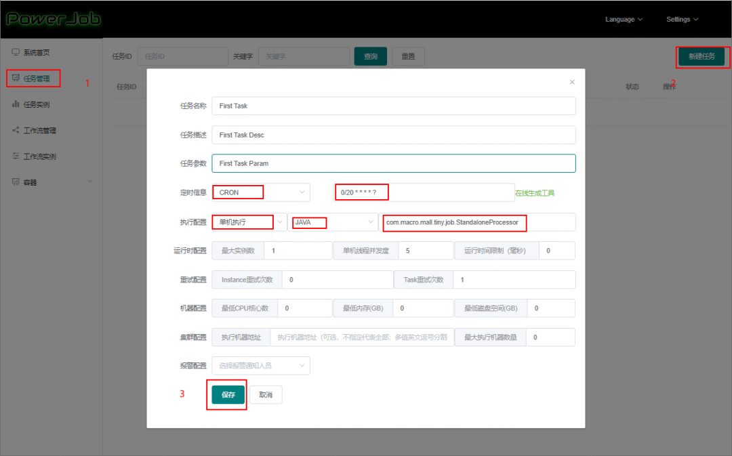Click the 新建任务 button

pos(701,57)
